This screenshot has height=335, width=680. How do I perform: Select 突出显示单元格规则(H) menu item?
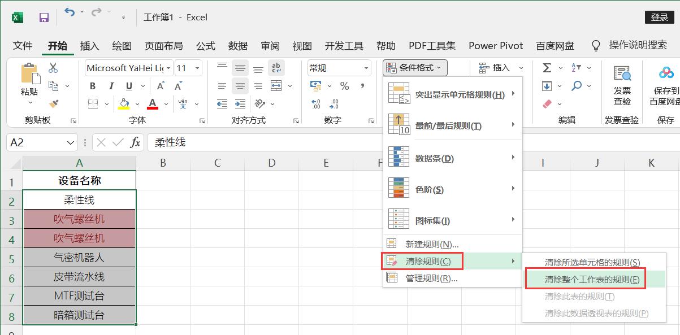pos(452,94)
